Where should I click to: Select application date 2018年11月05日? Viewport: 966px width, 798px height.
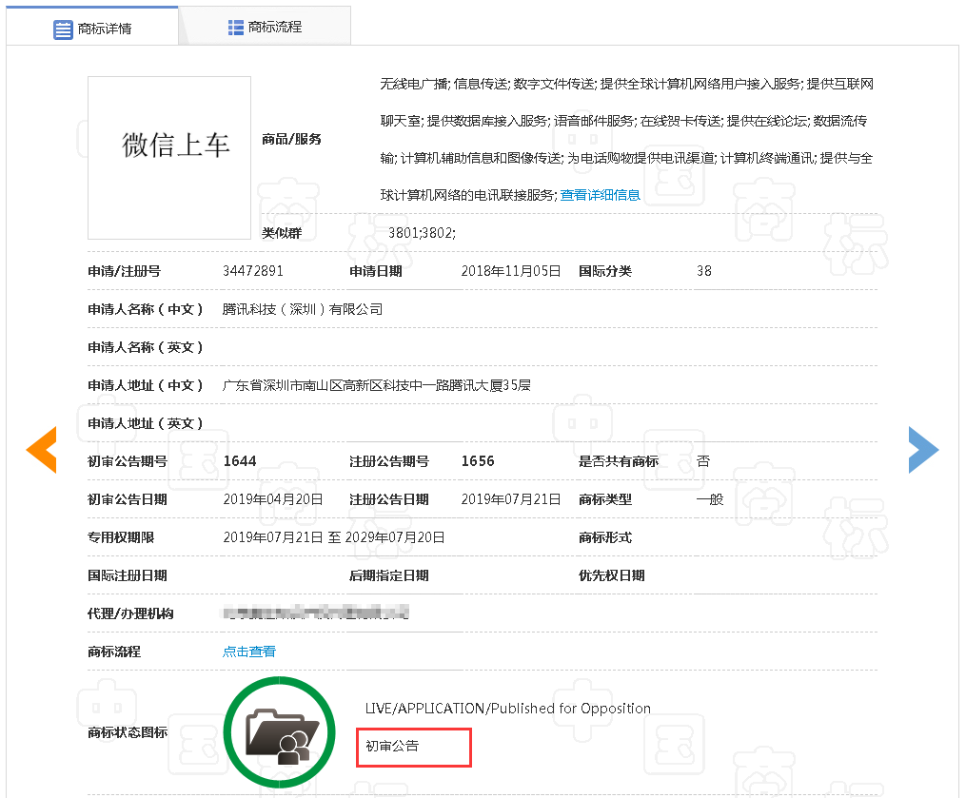point(511,271)
